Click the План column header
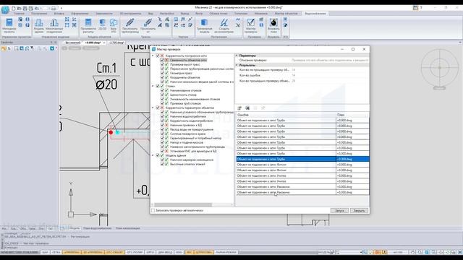Viewport: 463px width, 260px height. coord(352,115)
